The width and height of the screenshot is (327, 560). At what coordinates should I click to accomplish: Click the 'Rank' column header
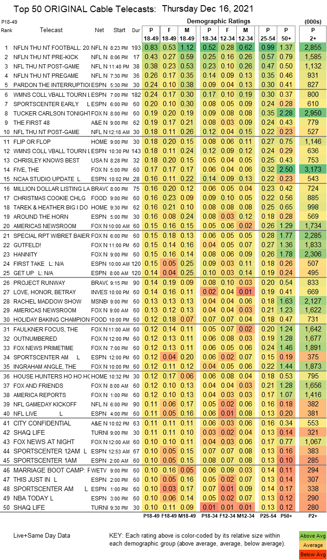click(7, 30)
